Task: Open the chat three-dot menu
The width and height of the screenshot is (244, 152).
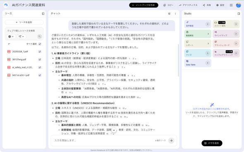Action: tap(175, 14)
